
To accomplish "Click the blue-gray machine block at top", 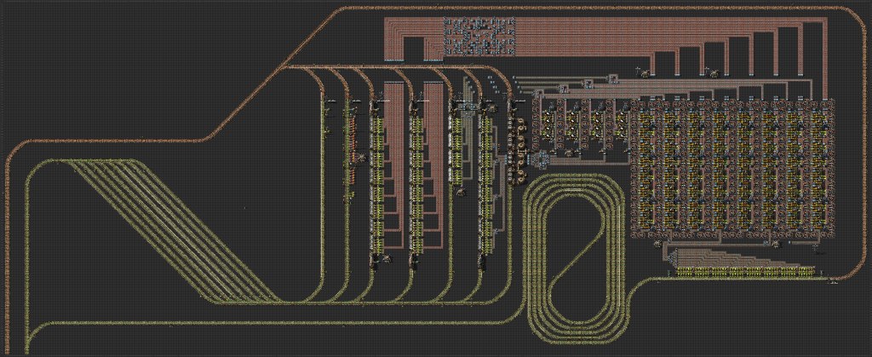I will click(x=475, y=35).
